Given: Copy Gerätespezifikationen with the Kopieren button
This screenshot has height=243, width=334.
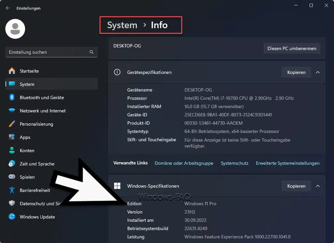Looking at the screenshot, I should [x=296, y=72].
